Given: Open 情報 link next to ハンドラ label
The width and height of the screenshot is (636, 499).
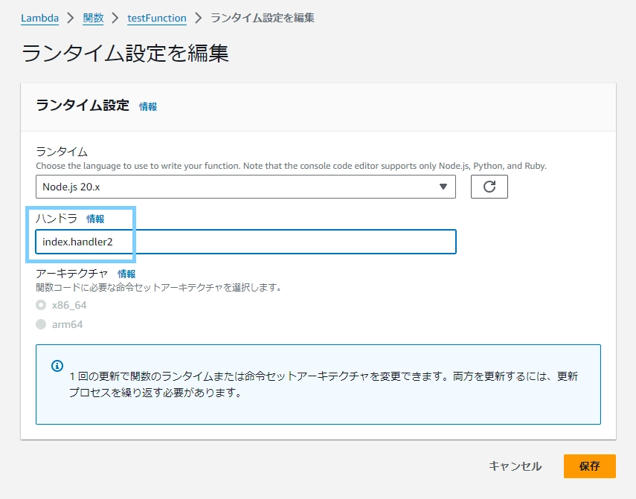Looking at the screenshot, I should click(x=95, y=219).
